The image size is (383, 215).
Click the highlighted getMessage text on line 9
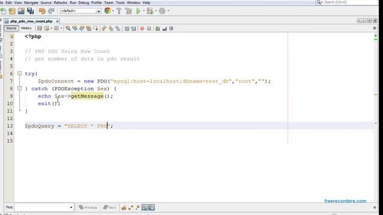coord(87,96)
